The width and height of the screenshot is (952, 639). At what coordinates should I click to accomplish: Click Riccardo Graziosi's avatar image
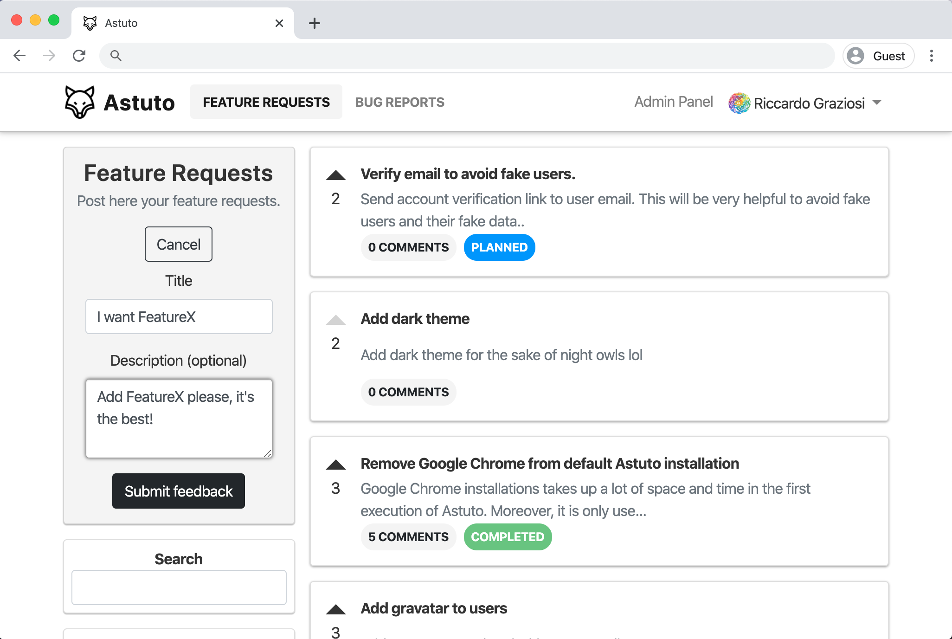click(739, 103)
